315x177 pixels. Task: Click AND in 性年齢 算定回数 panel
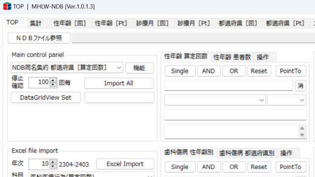[209, 71]
